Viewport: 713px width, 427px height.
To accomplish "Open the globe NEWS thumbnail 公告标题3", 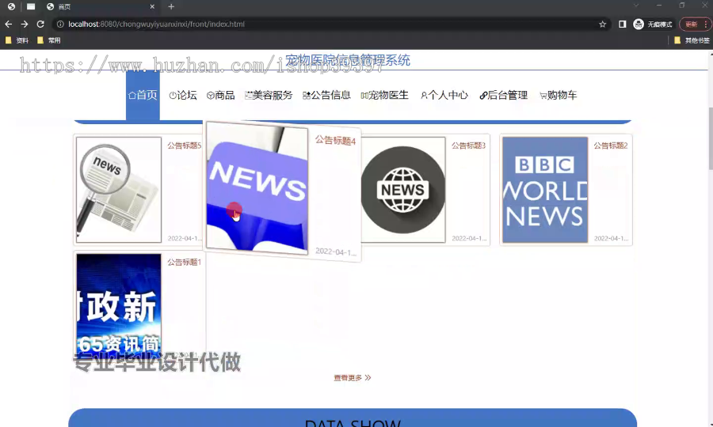I will click(403, 190).
